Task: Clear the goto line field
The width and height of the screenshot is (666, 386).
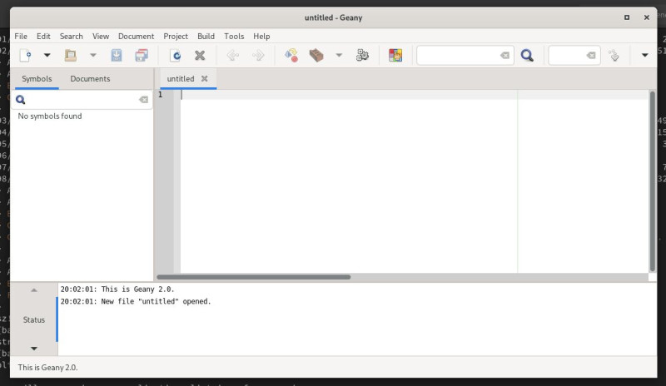Action: click(x=591, y=55)
